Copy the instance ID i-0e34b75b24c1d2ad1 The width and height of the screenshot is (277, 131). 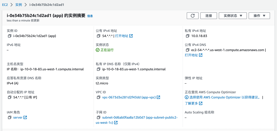click(9, 36)
